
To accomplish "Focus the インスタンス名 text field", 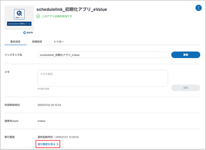I will pos(103,55).
